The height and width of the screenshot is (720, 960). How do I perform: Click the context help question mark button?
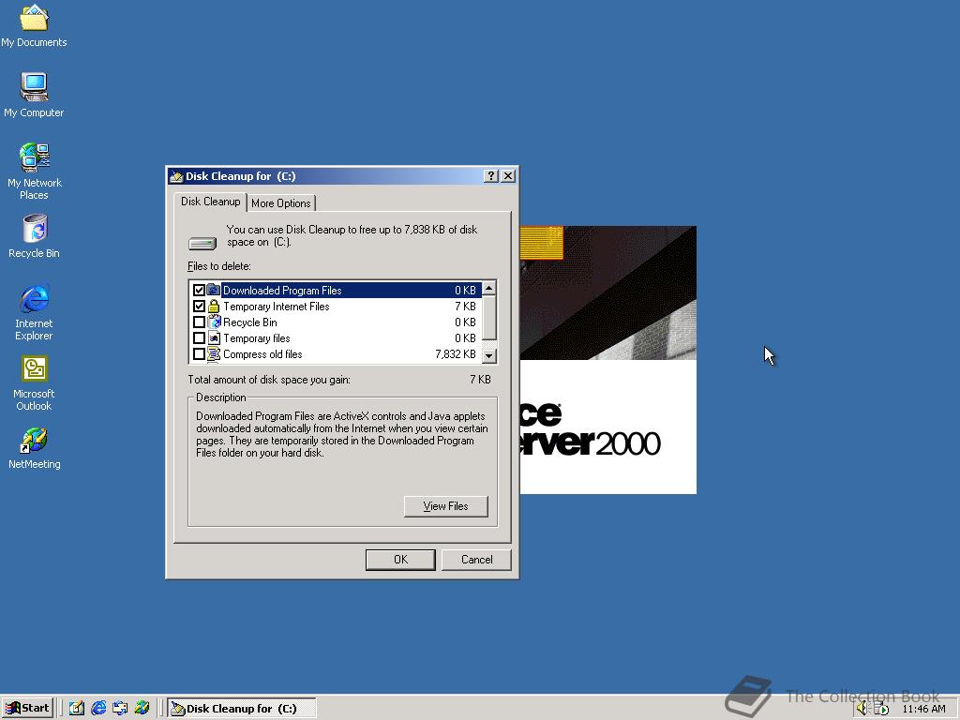pyautogui.click(x=490, y=175)
